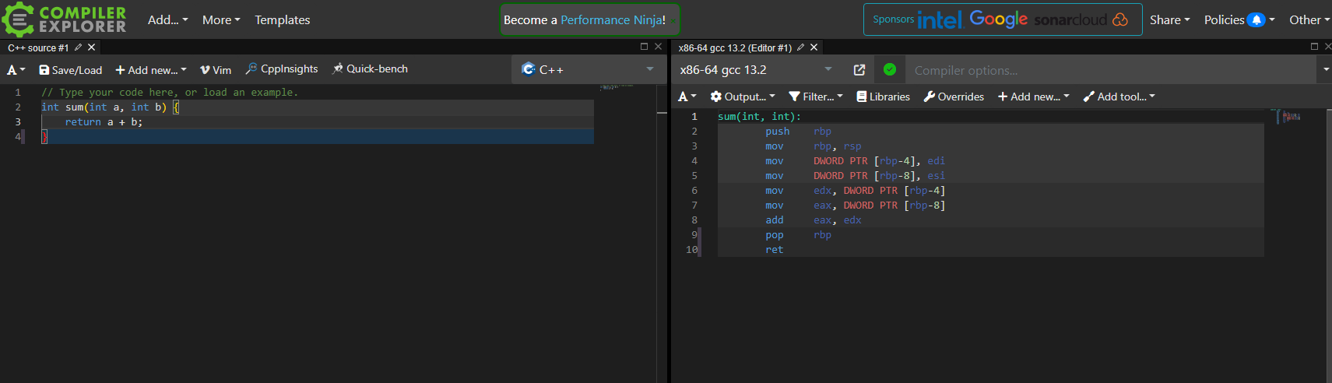The height and width of the screenshot is (383, 1332).
Task: Click 'mov rbp, rsp' assembly line
Action: [x=814, y=146]
